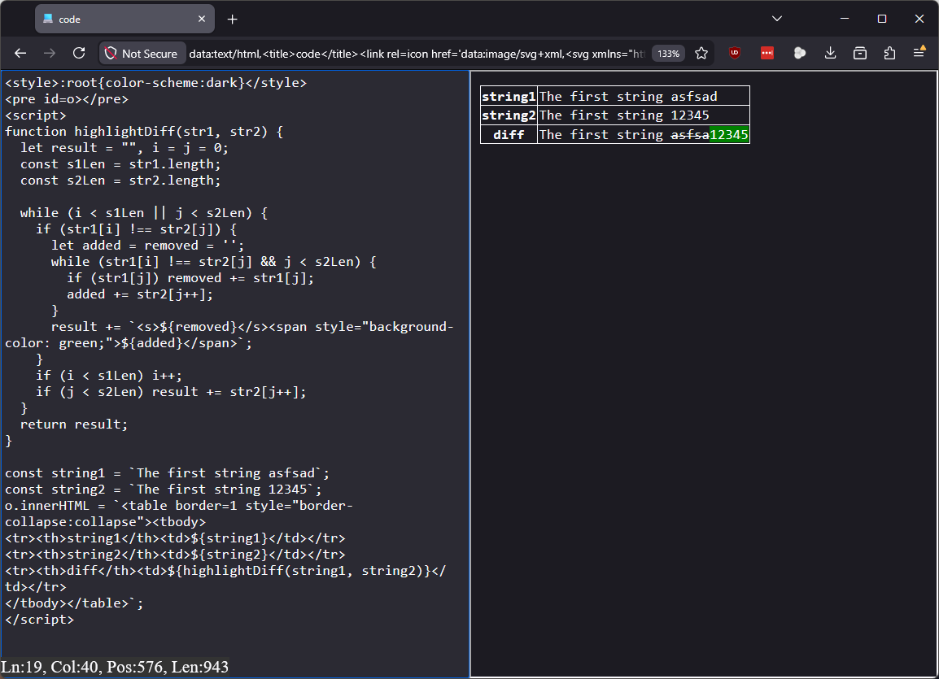Click the struck-through 'asfsa' text
This screenshot has width=939, height=679.
click(690, 135)
